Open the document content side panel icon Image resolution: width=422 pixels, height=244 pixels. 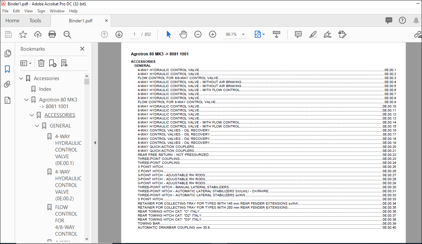click(7, 100)
